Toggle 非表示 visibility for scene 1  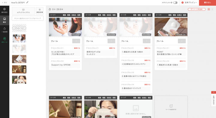[x=74, y=15]
